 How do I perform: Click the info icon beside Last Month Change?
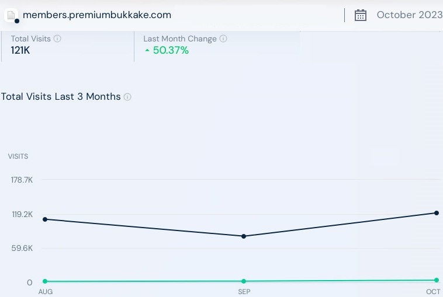click(223, 39)
